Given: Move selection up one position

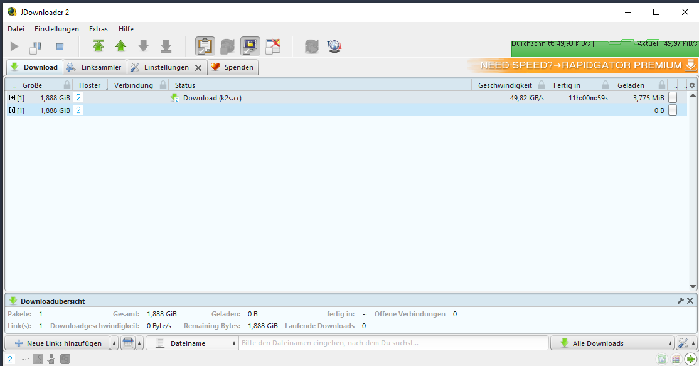Looking at the screenshot, I should click(121, 46).
